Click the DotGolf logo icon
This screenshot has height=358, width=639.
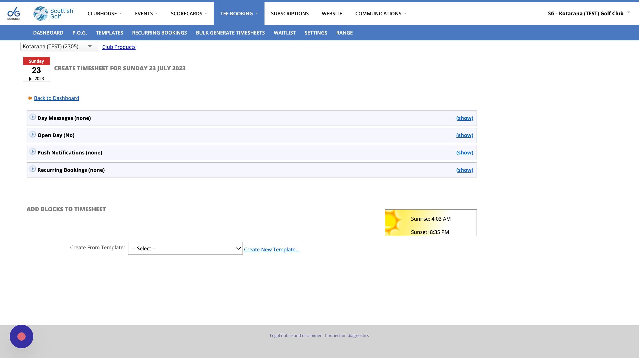click(x=14, y=13)
